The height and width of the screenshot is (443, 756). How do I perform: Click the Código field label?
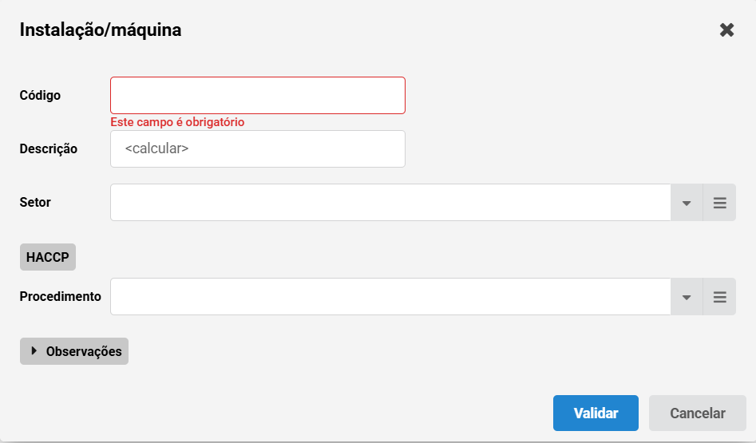40,96
